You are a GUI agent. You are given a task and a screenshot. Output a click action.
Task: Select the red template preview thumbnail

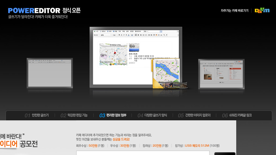coord(221,74)
